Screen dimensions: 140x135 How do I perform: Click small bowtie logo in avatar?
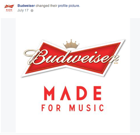pos(9,6)
